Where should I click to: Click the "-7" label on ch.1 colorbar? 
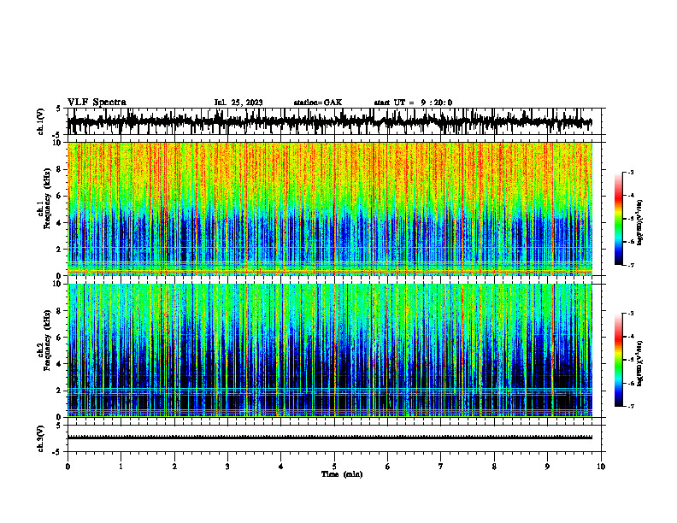[x=631, y=265]
